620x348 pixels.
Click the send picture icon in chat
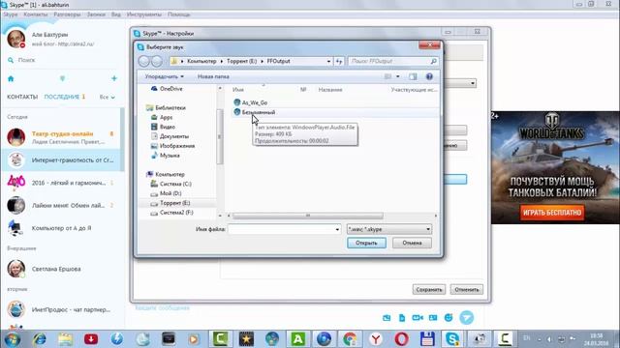[x=387, y=318]
